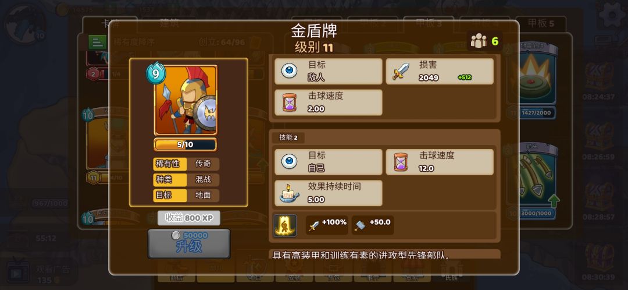This screenshot has width=628, height=290.
Task: Click the green sort list icon
Action: pos(97,42)
